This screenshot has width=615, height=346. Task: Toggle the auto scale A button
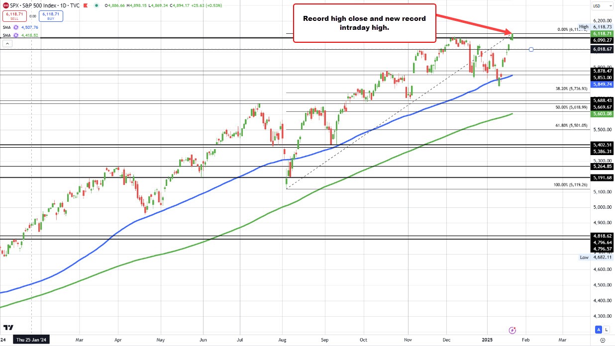pyautogui.click(x=599, y=329)
